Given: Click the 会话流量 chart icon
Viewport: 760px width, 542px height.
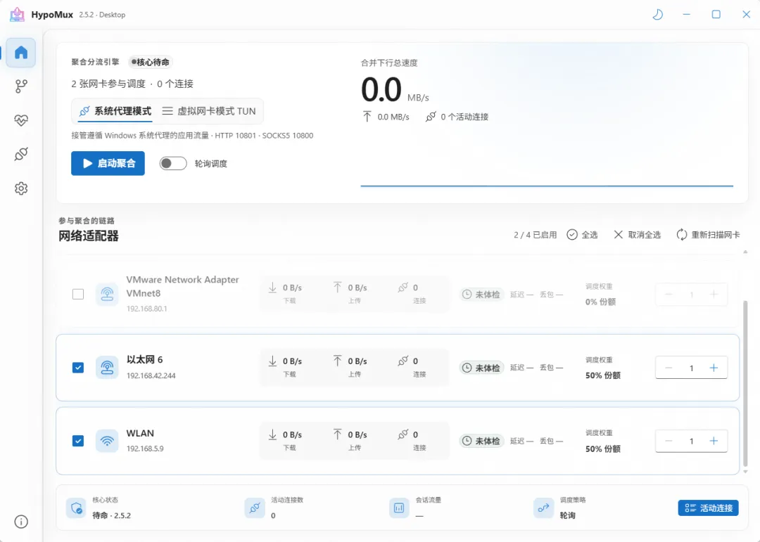Looking at the screenshot, I should point(399,508).
